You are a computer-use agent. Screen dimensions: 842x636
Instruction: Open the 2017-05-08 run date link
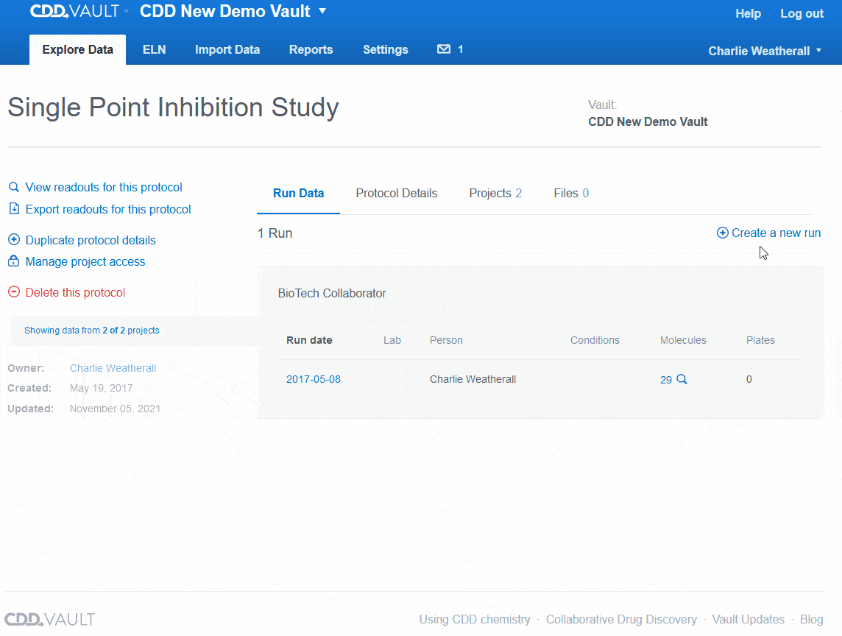[314, 379]
